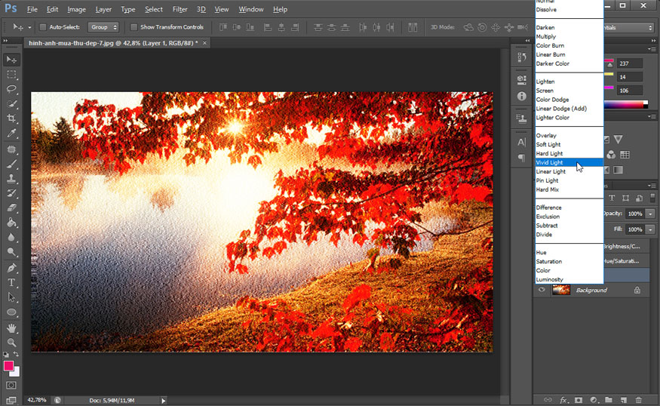660x406 pixels.
Task: Choose Screen blend mode
Action: [x=569, y=91]
